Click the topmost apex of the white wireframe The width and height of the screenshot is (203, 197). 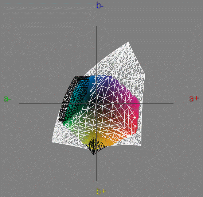pyautogui.click(x=128, y=42)
